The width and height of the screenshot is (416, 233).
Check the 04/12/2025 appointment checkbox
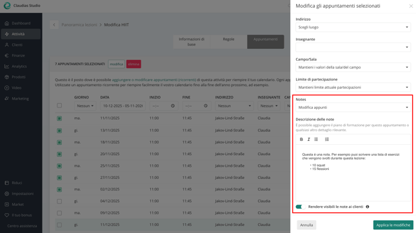pos(59,201)
